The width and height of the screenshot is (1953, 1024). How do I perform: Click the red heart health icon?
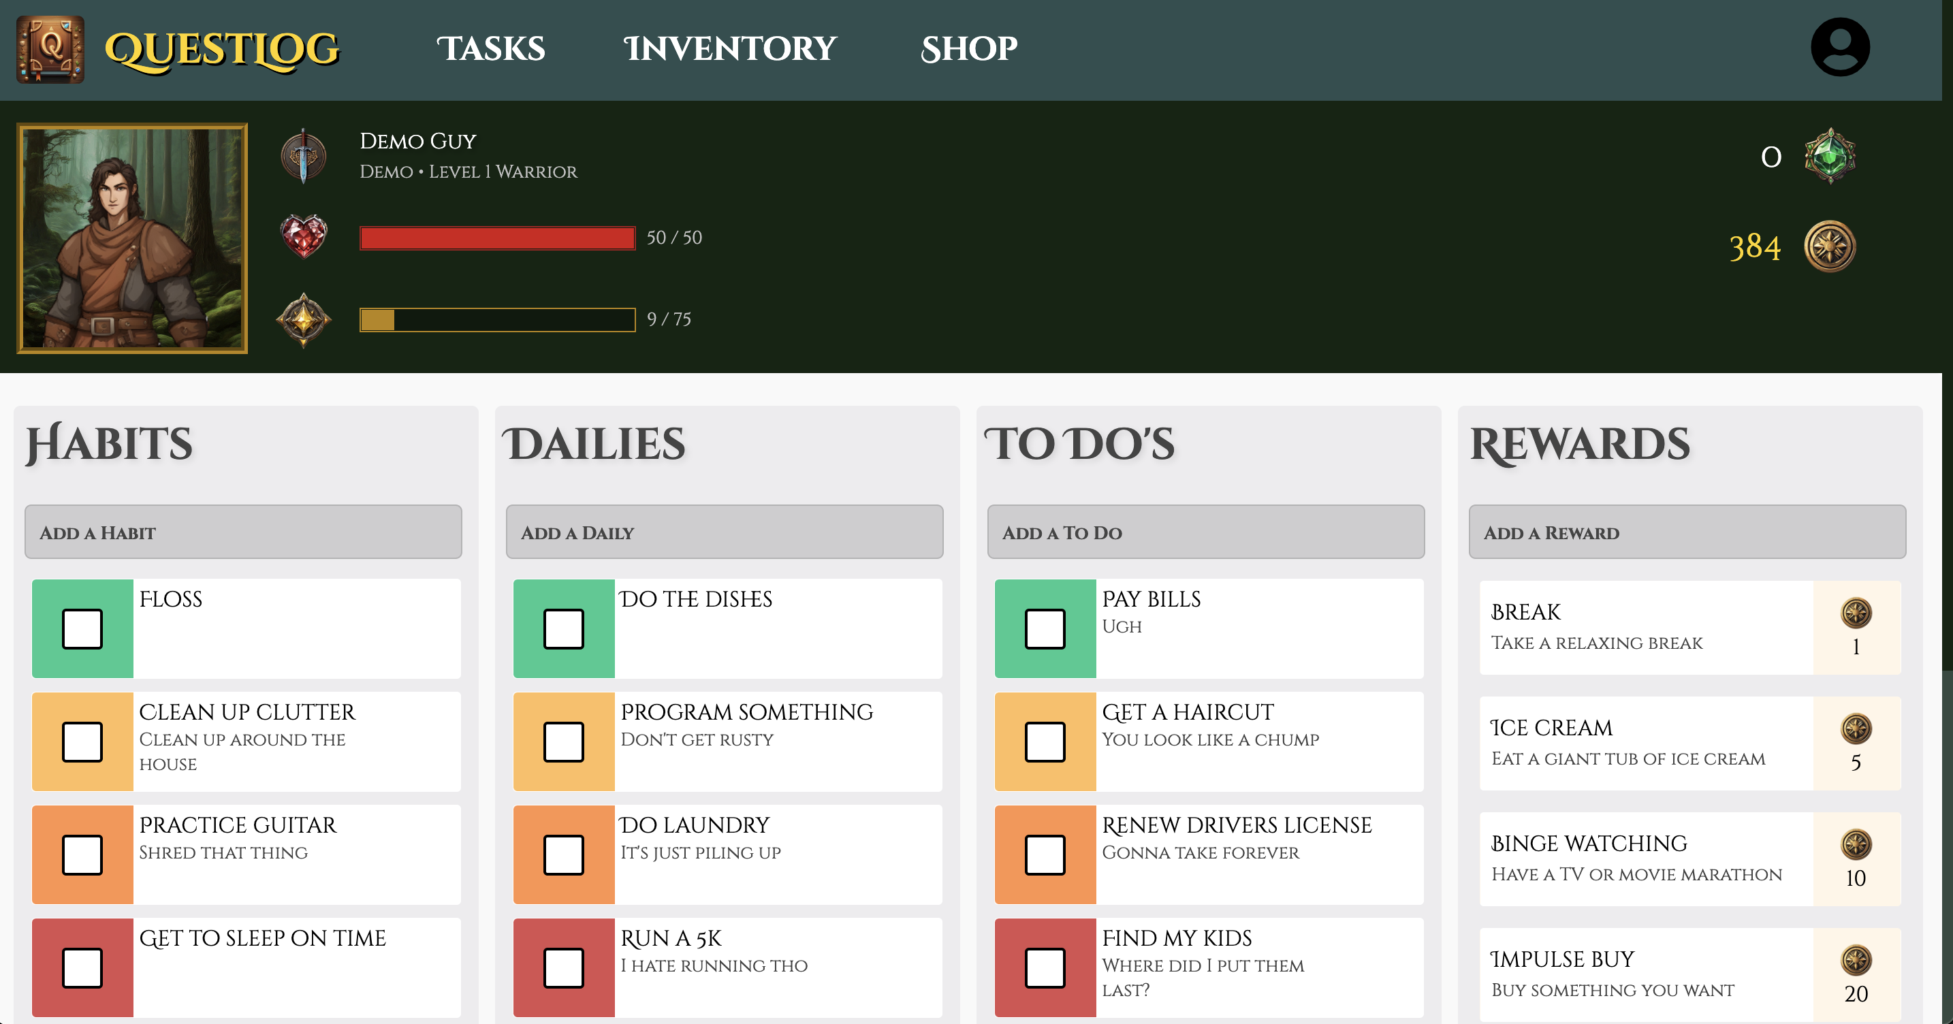pyautogui.click(x=303, y=236)
